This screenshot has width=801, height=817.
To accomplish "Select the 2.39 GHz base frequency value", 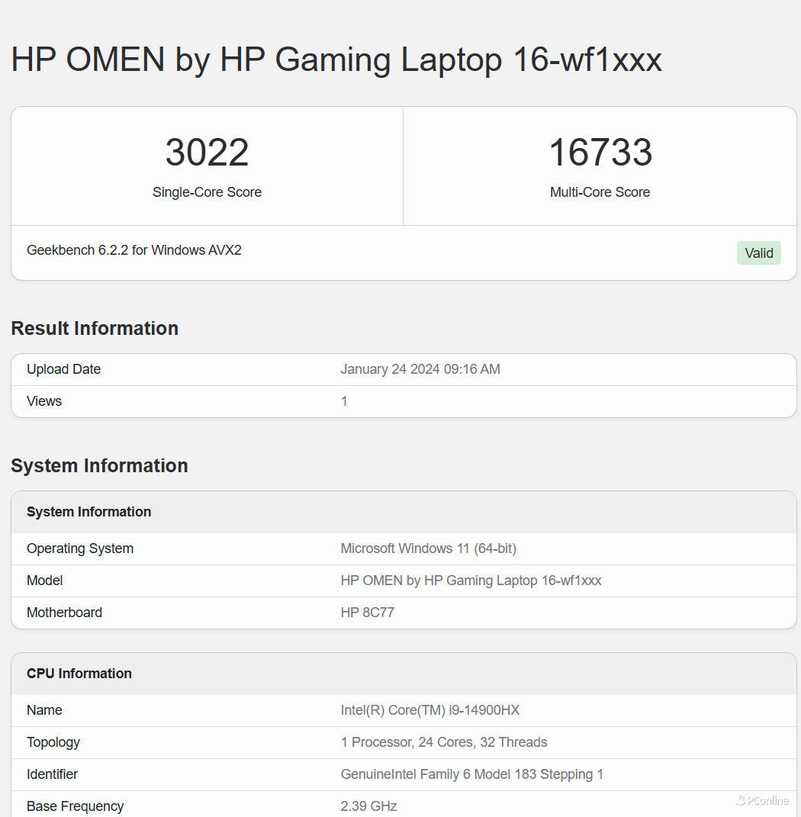I will point(368,806).
